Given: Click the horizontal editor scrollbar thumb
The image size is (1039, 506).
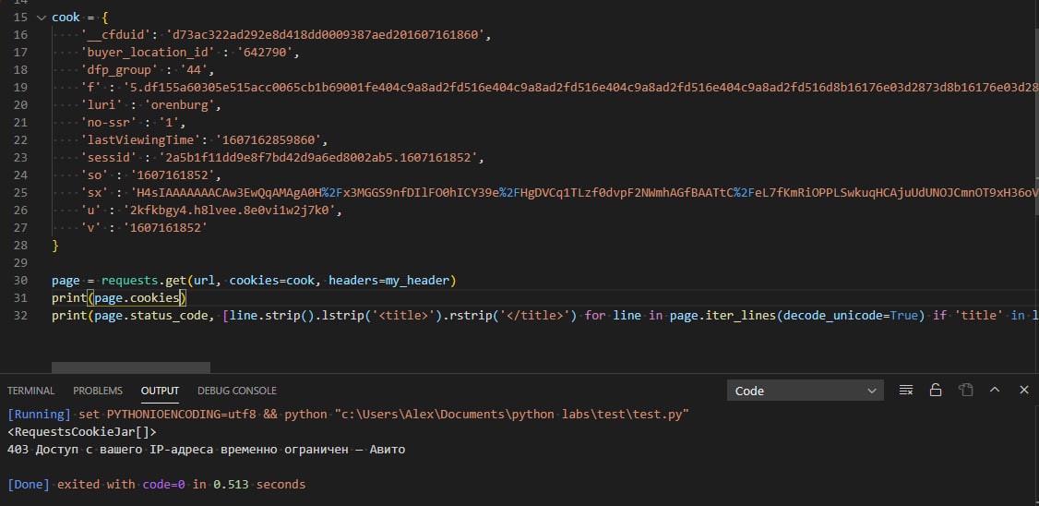Looking at the screenshot, I should point(130,367).
